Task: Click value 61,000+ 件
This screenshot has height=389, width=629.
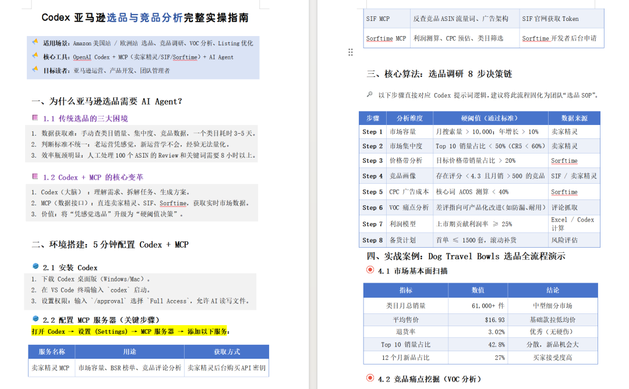Action: pyautogui.click(x=488, y=306)
